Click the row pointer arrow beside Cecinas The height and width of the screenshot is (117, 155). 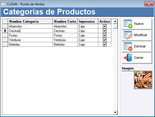(x=5, y=31)
